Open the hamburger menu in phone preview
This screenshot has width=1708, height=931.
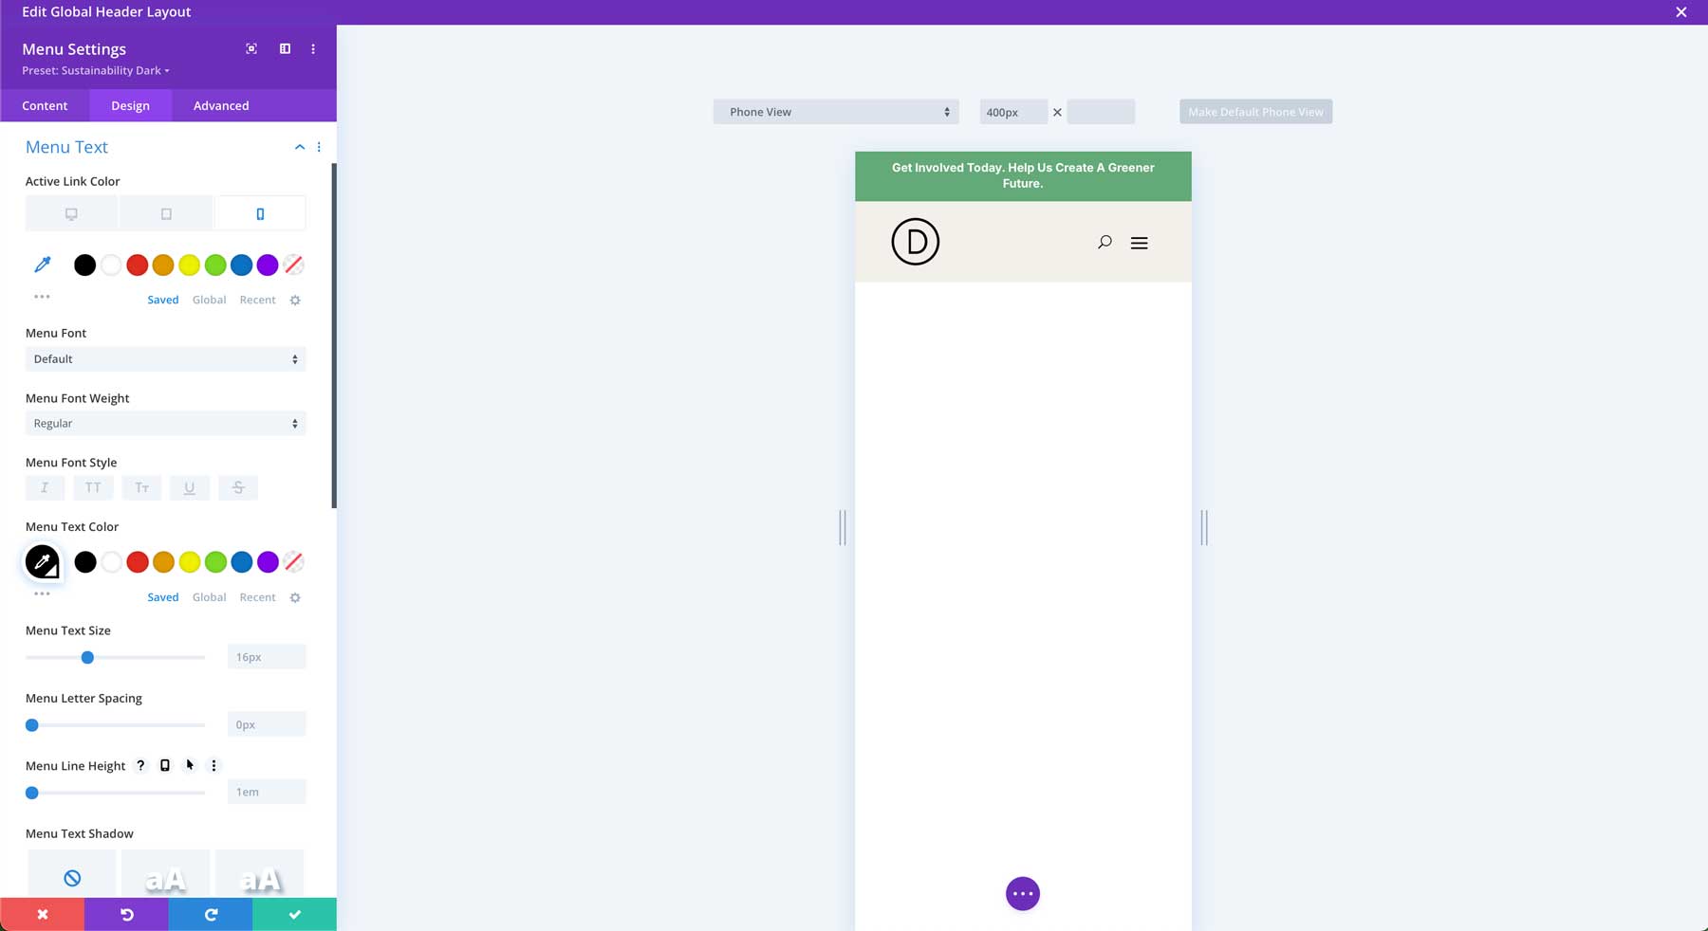pos(1139,243)
